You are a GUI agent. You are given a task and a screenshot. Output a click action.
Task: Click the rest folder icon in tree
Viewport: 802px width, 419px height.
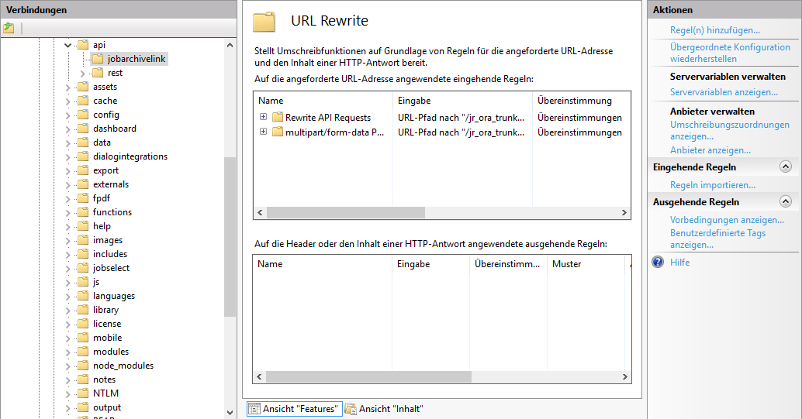click(98, 73)
